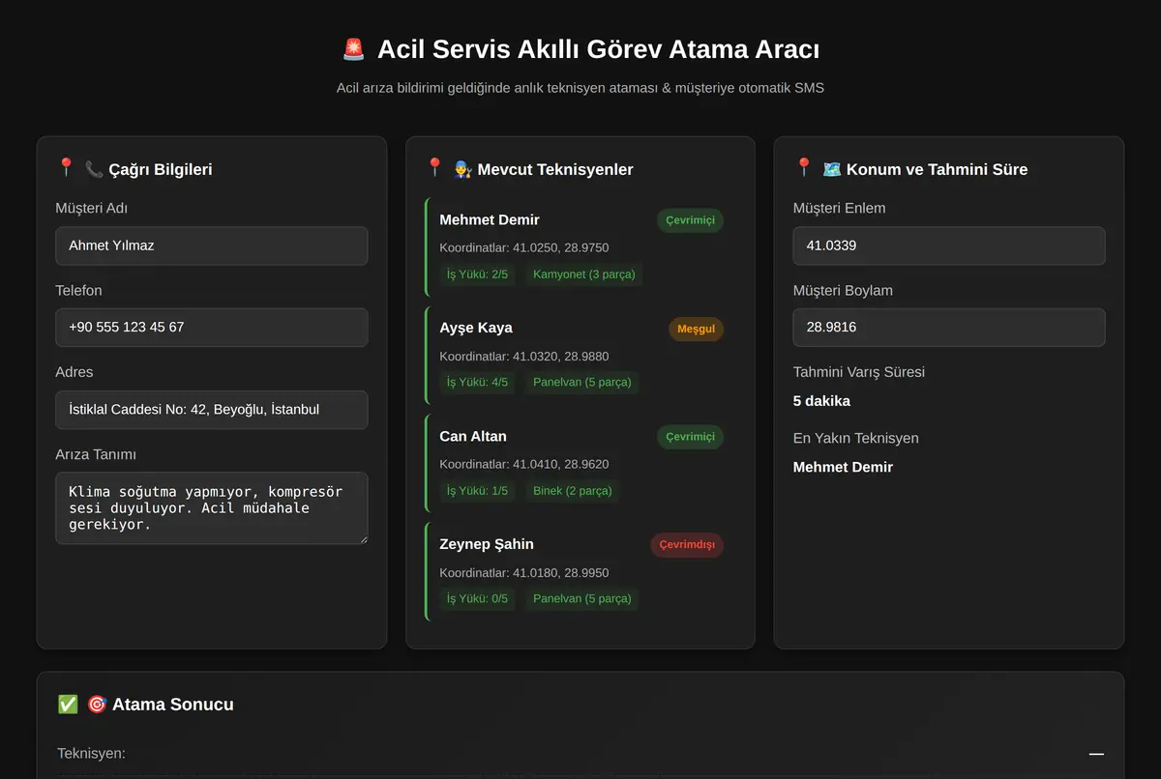Click Can Altan's Çevrimiçi status badge
Image resolution: width=1161 pixels, height=779 pixels.
coord(690,437)
